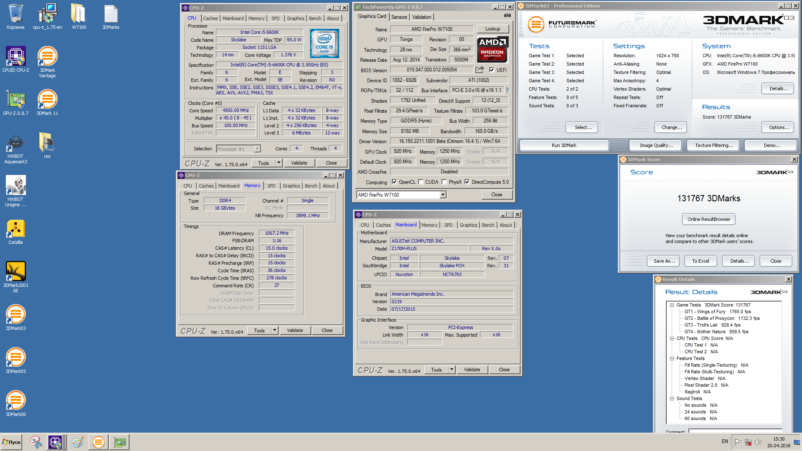802x451 pixels.
Task: Open the W7100 folder on desktop
Action: (x=79, y=17)
